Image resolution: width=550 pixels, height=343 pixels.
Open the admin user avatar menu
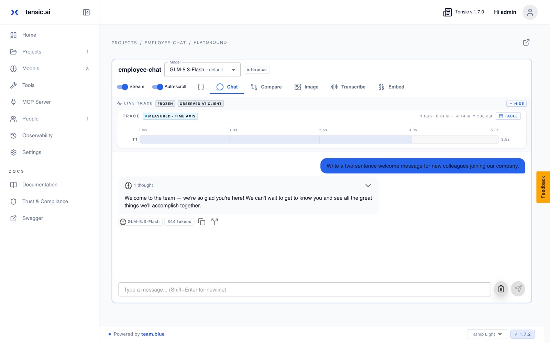(530, 12)
